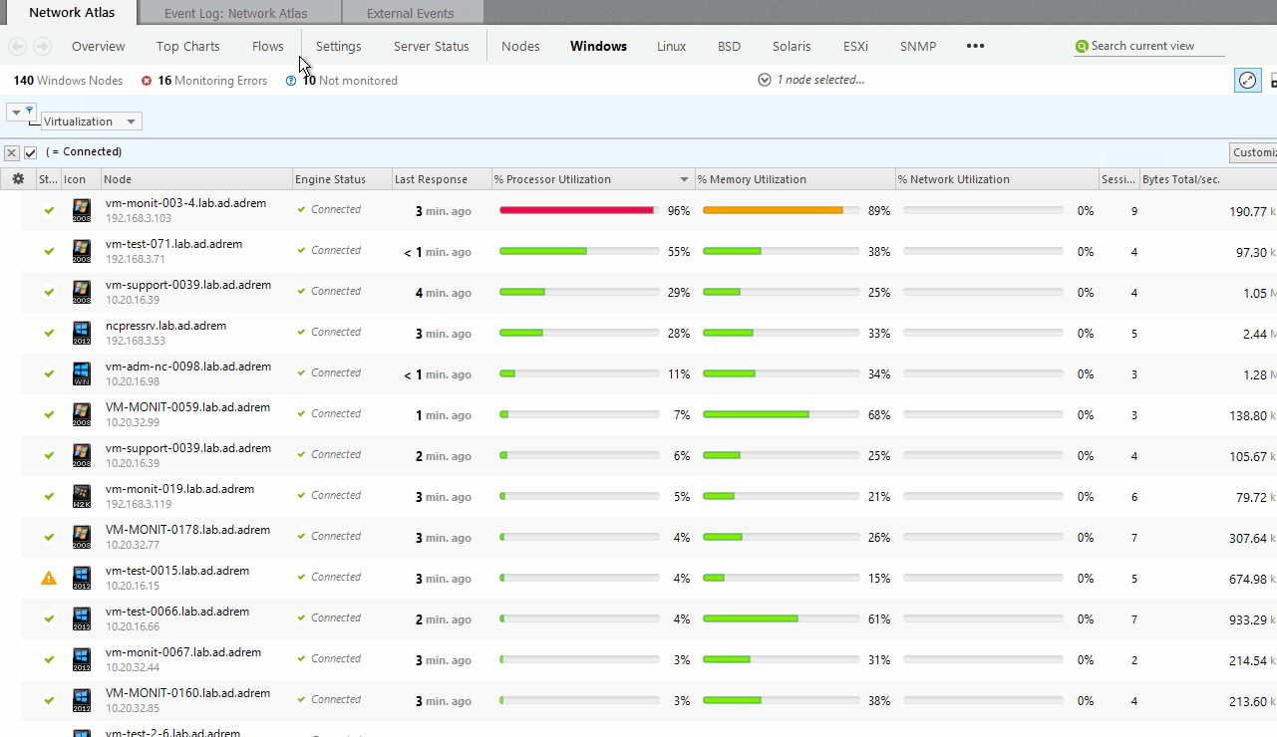This screenshot has height=737, width=1277.
Task: Click red processor bar of vm-monit-003-4
Action: point(576,210)
